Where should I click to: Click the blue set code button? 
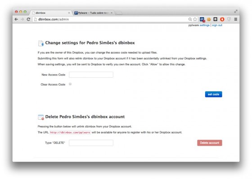point(213,94)
